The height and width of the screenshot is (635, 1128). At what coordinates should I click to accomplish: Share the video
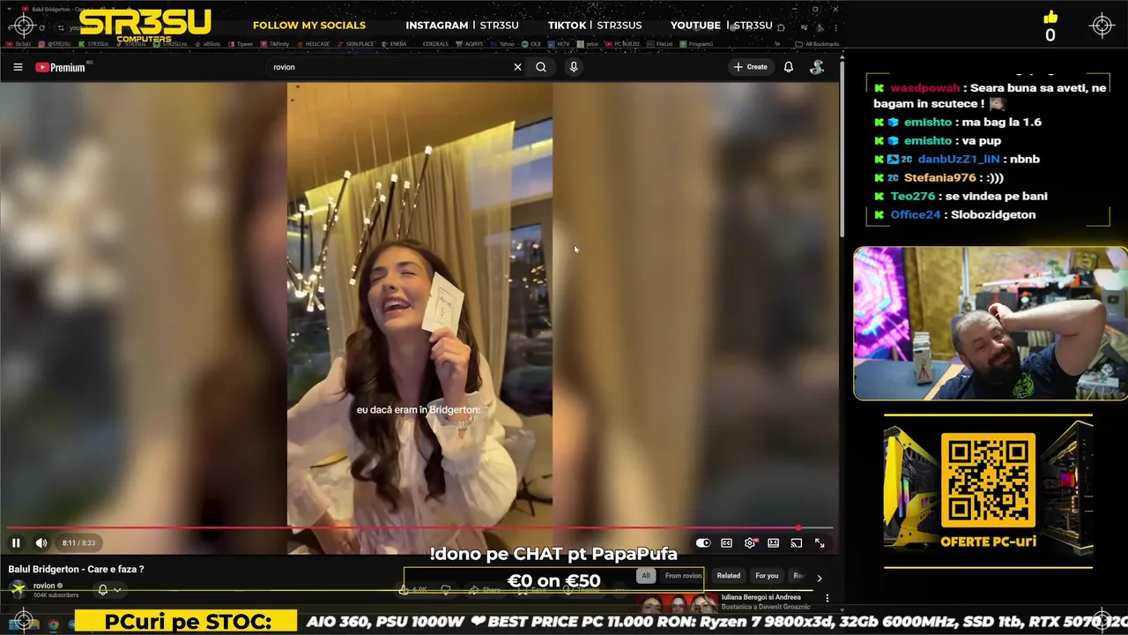(x=485, y=590)
